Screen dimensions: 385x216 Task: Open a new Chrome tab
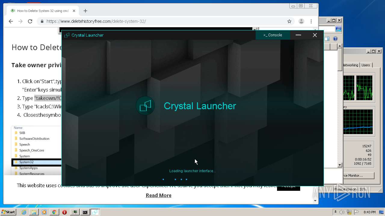coord(85,11)
